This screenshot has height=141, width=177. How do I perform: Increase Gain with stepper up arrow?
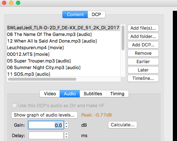[66, 124]
